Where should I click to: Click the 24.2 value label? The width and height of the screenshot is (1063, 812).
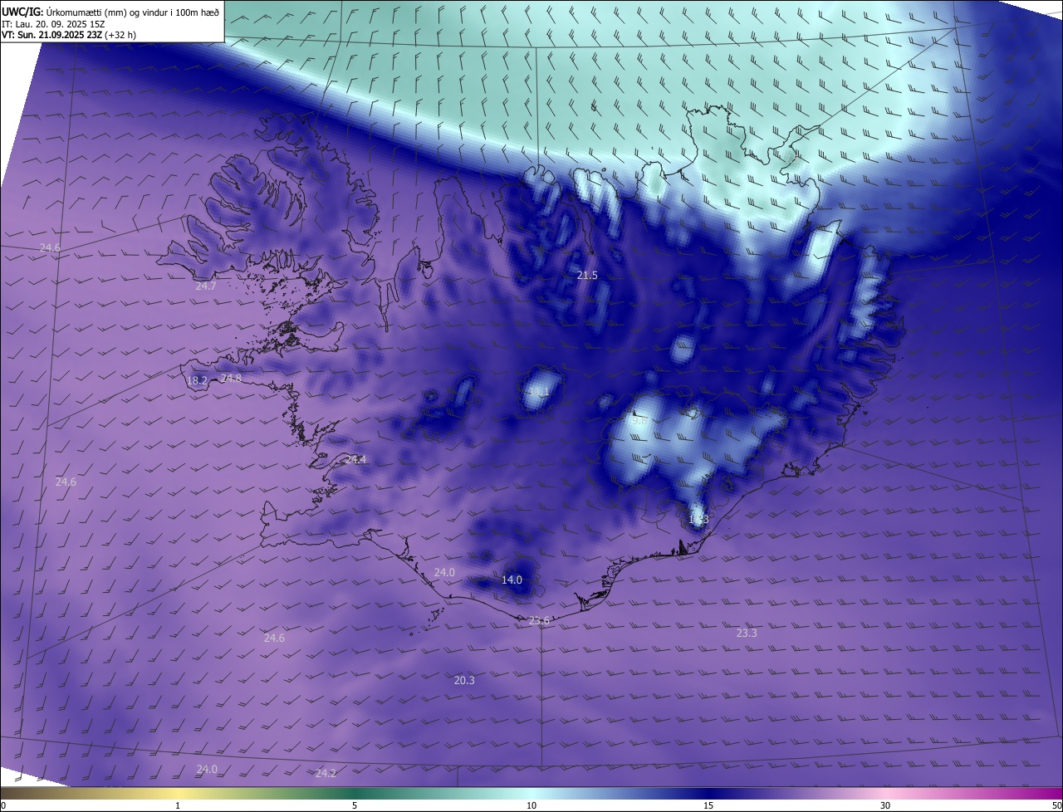pos(326,773)
